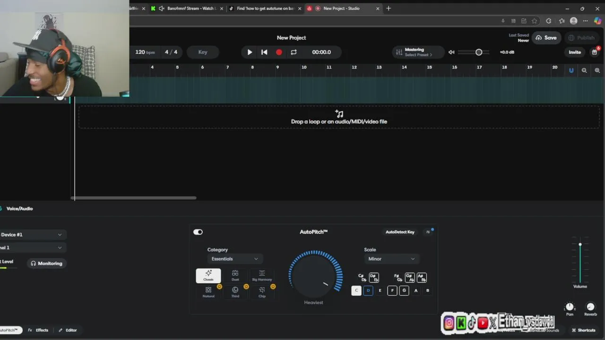Zoom out of the timeline
Screen dimensions: 605x340
coord(584,70)
